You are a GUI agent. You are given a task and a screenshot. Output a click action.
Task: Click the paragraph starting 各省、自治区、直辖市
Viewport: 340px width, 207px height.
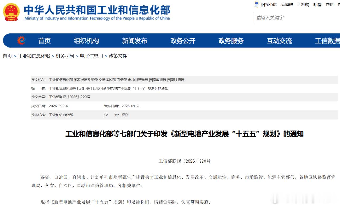coord(183,181)
